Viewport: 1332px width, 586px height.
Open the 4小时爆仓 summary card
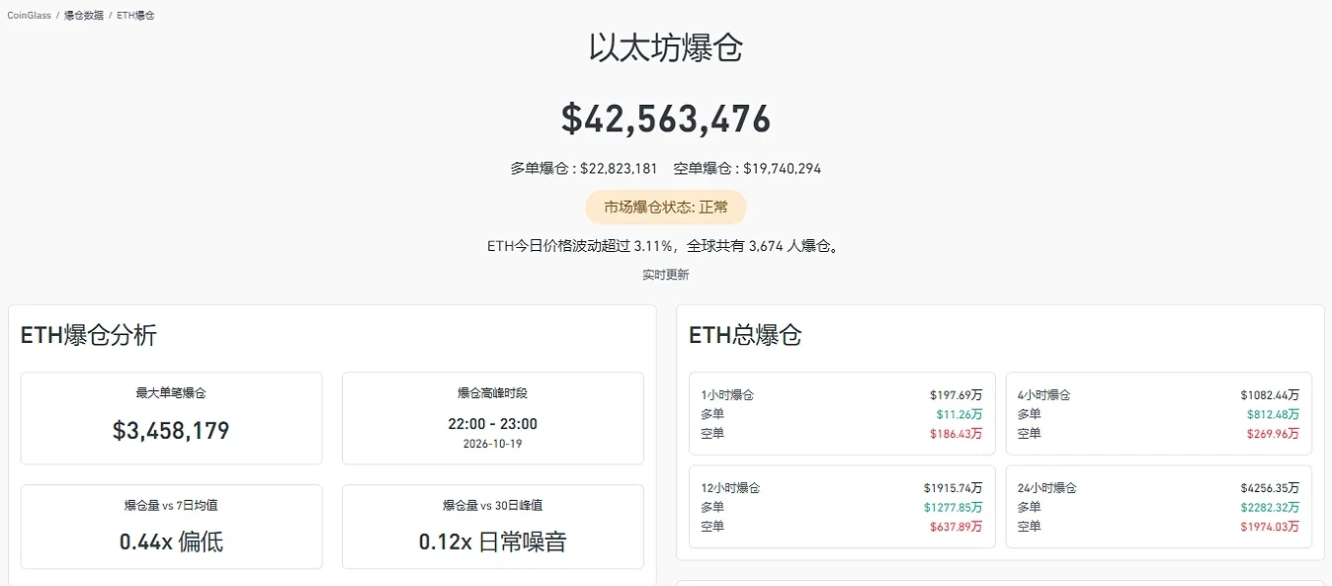pyautogui.click(x=1159, y=414)
